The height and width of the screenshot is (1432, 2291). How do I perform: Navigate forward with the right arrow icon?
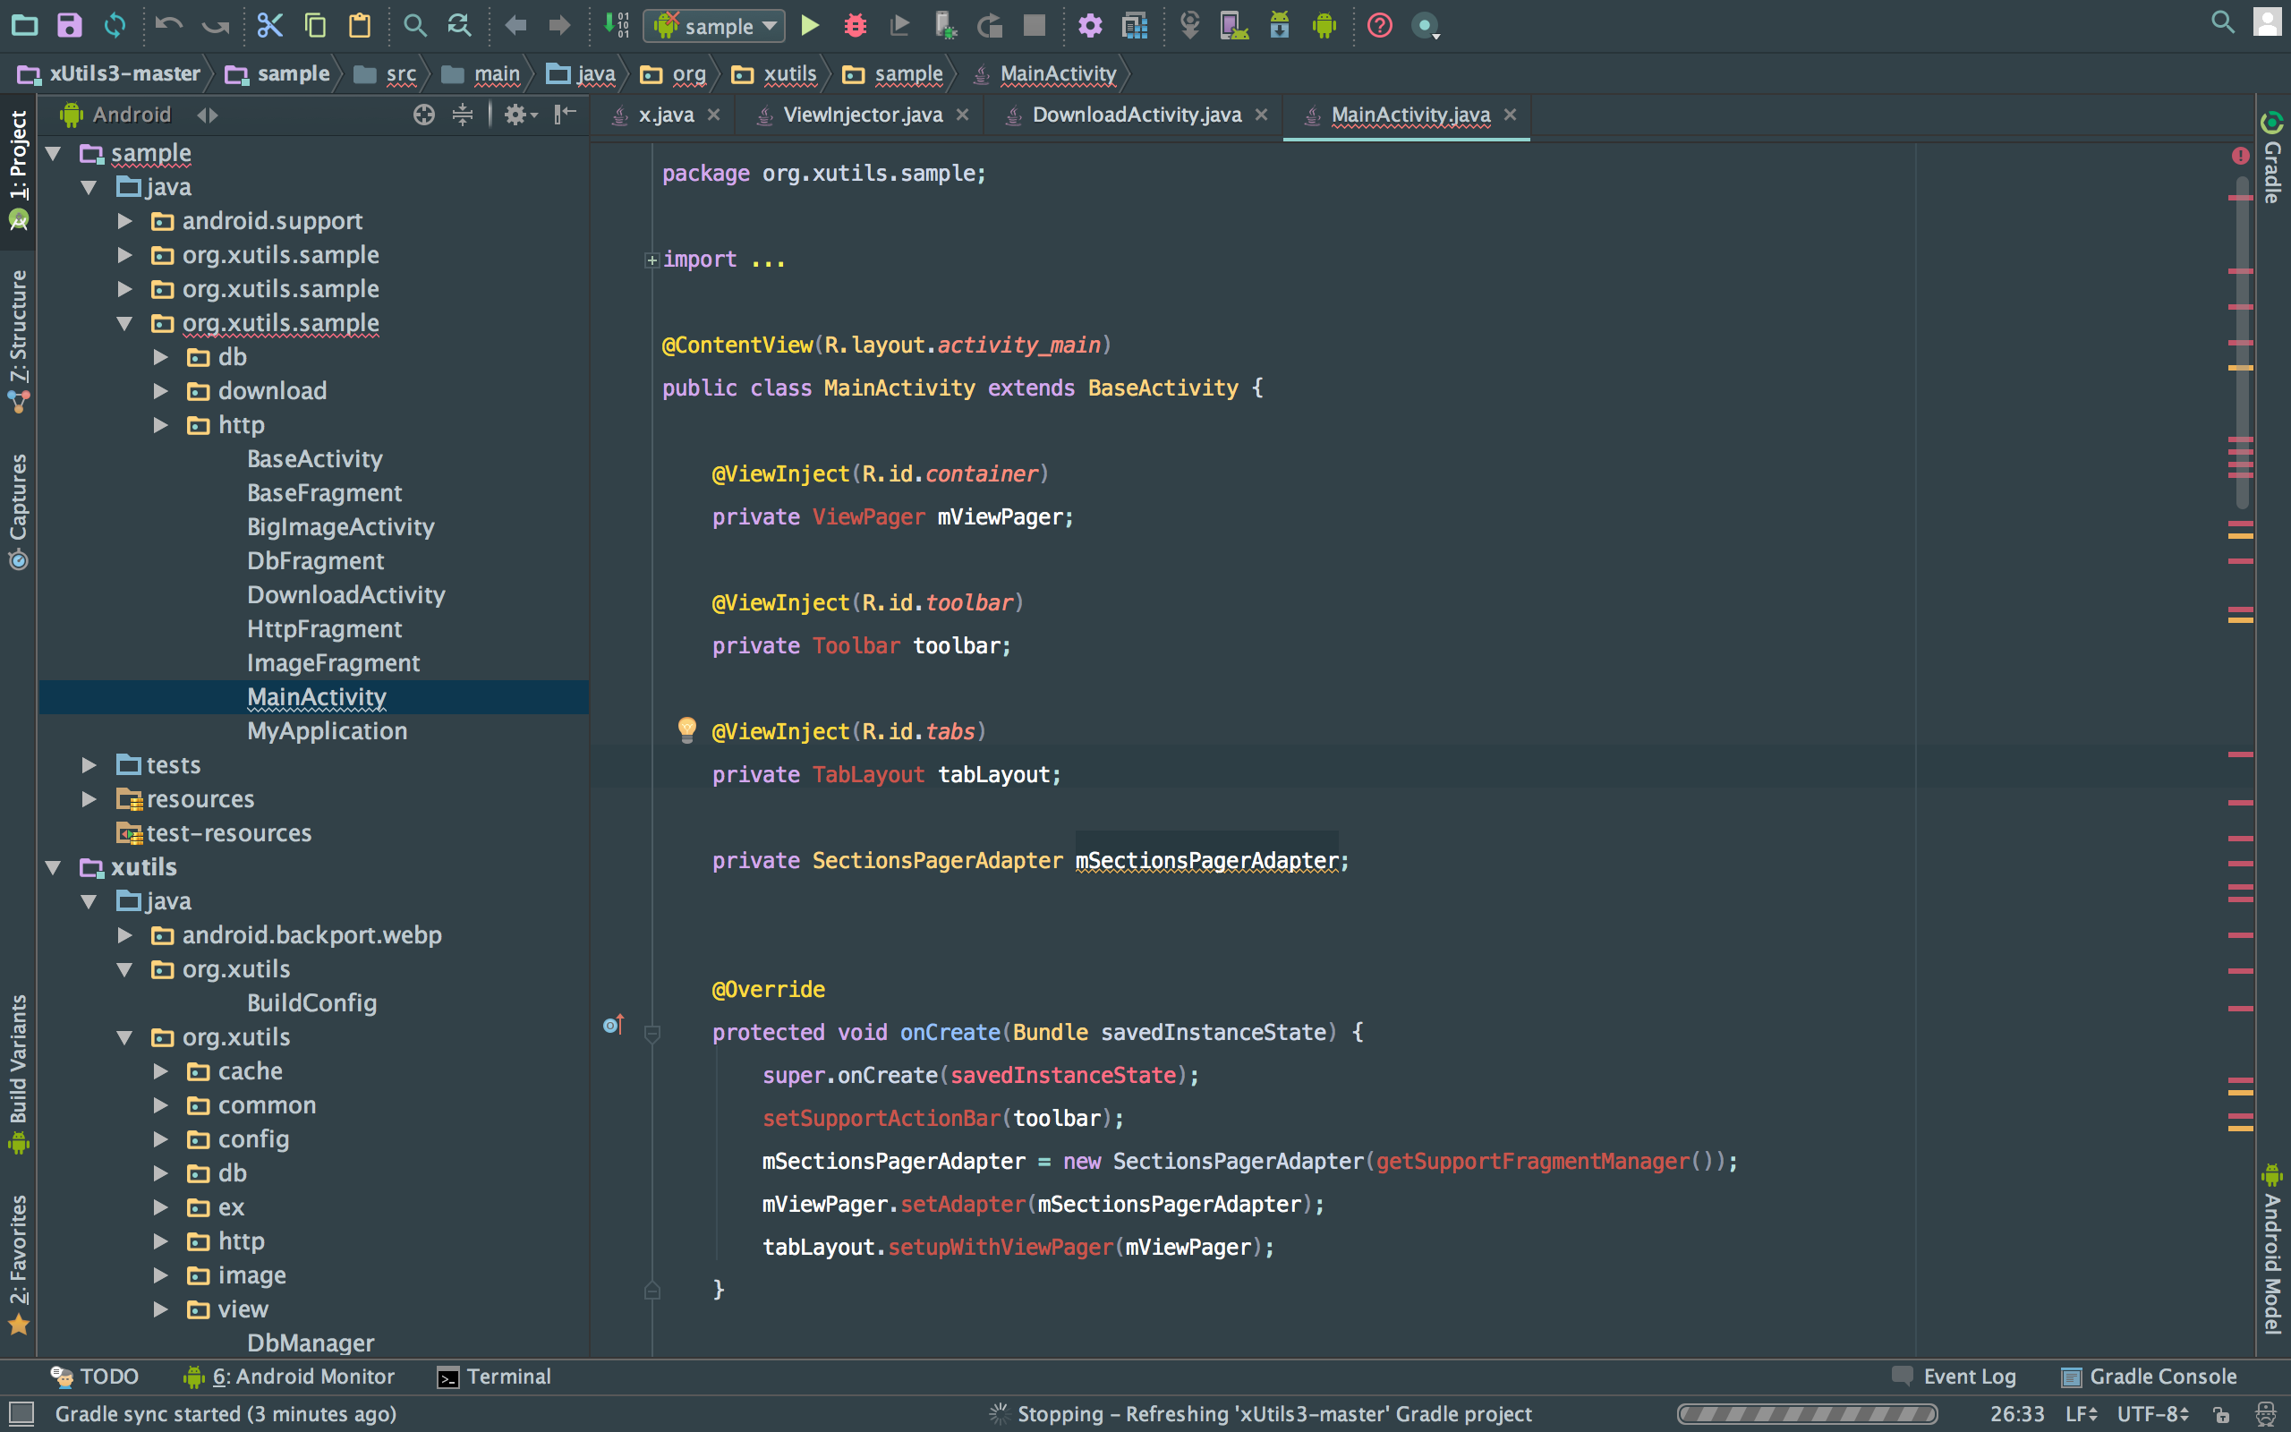click(559, 26)
